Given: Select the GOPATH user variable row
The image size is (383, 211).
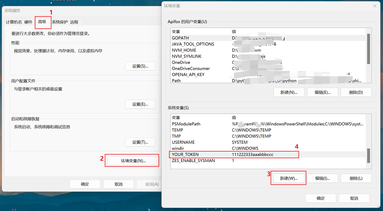Looking at the screenshot, I should tap(268, 38).
